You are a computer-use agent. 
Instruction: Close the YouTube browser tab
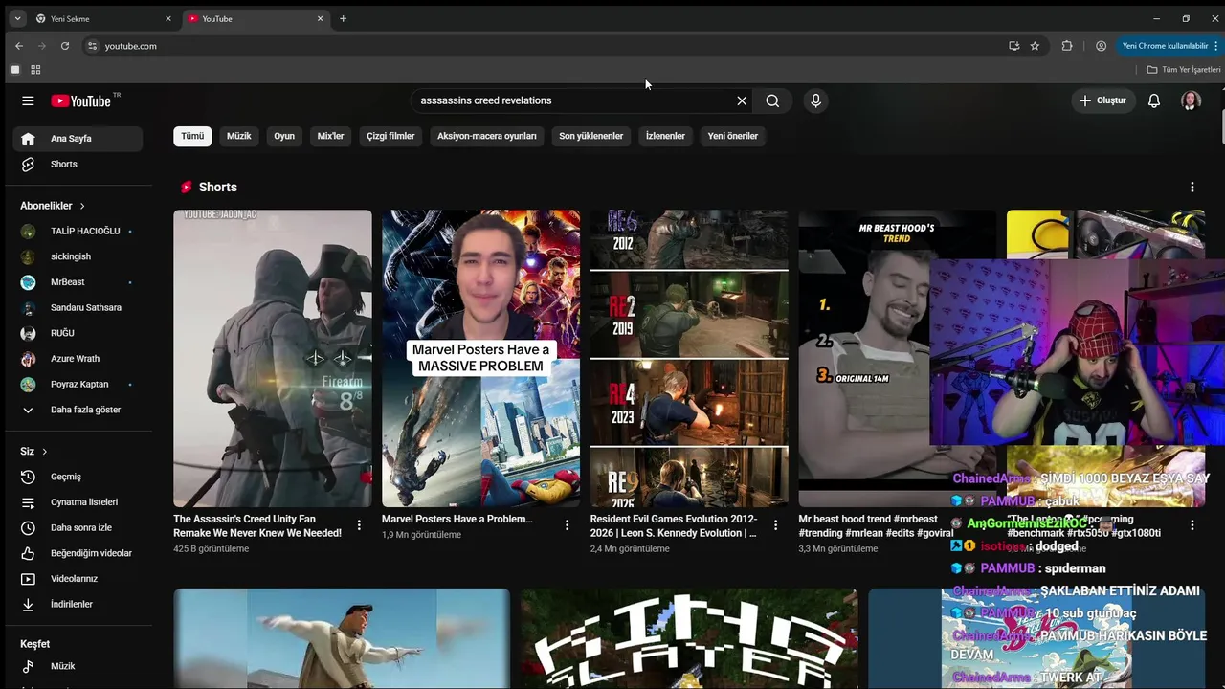321,19
